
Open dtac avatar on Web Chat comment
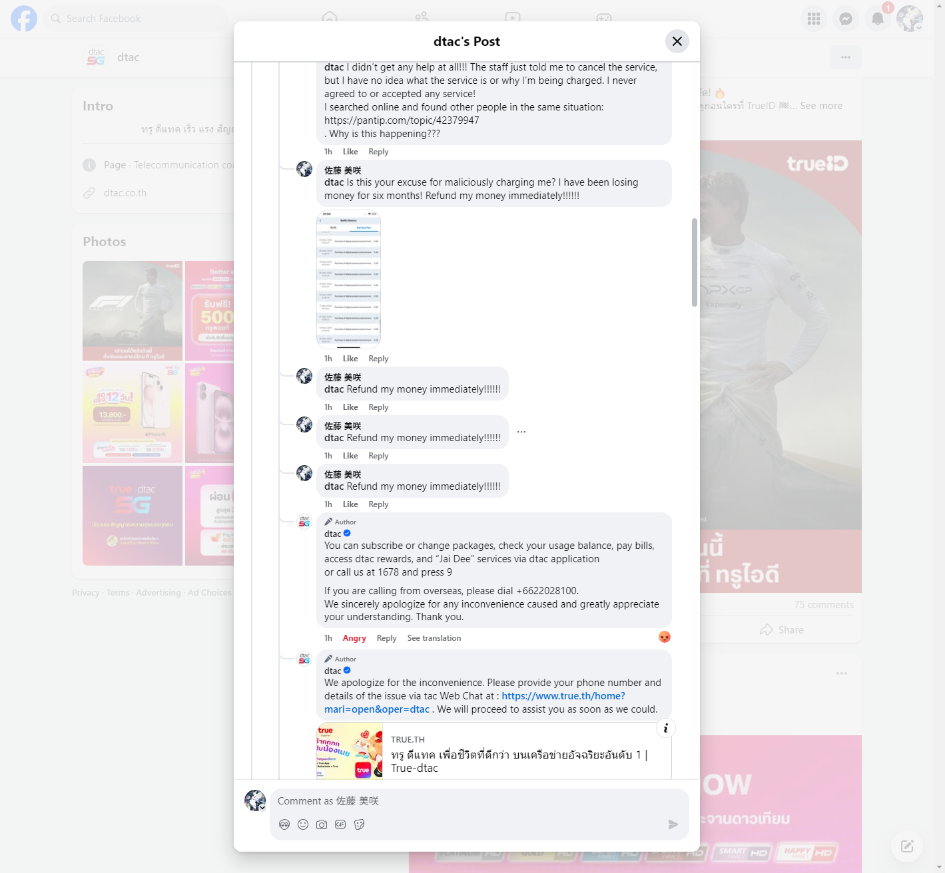304,659
